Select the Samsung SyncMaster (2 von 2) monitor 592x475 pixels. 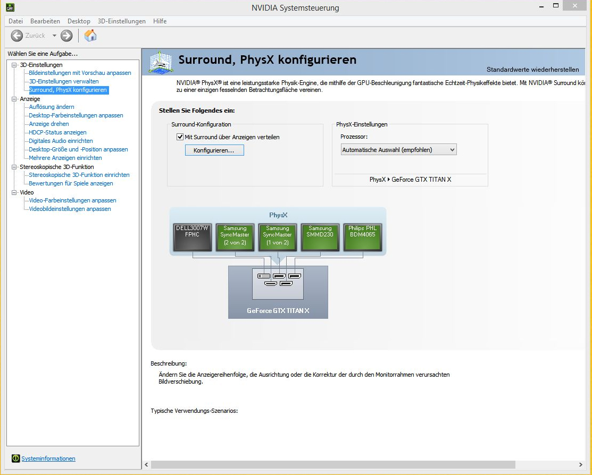235,237
